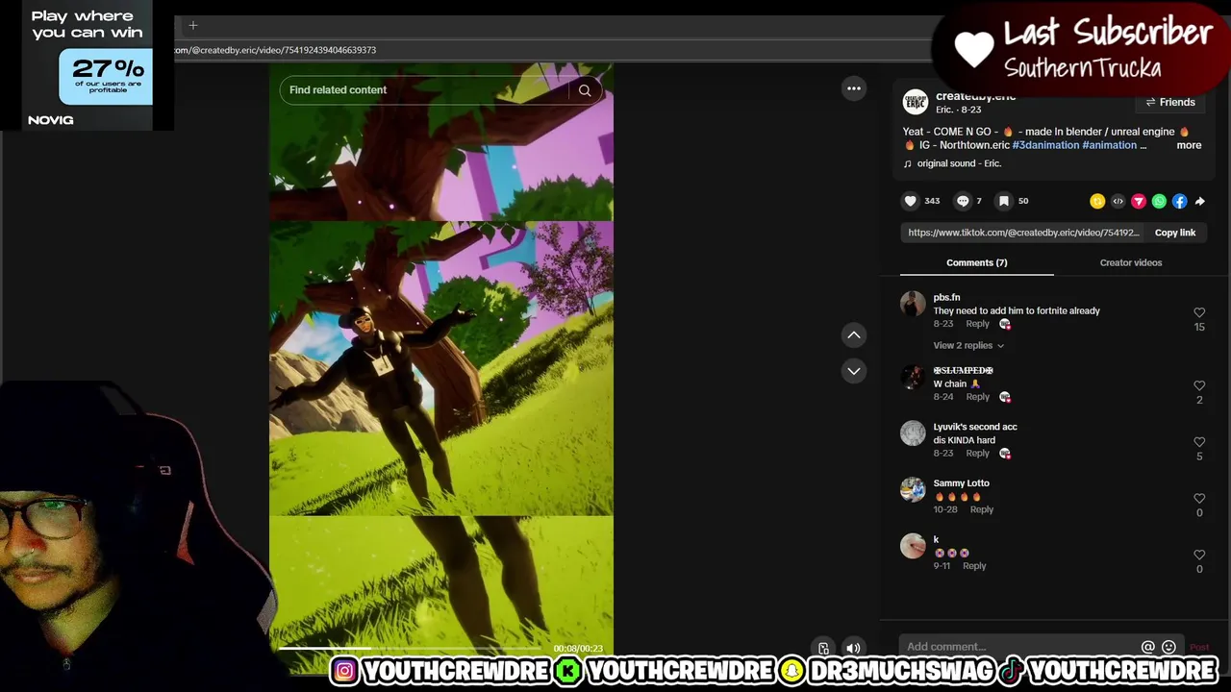The image size is (1231, 692).
Task: Reply to Sammy Lotto's comment
Action: coord(982,509)
